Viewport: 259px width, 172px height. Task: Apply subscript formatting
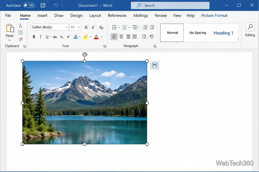pos(62,37)
